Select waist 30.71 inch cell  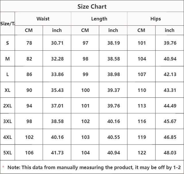57,43
